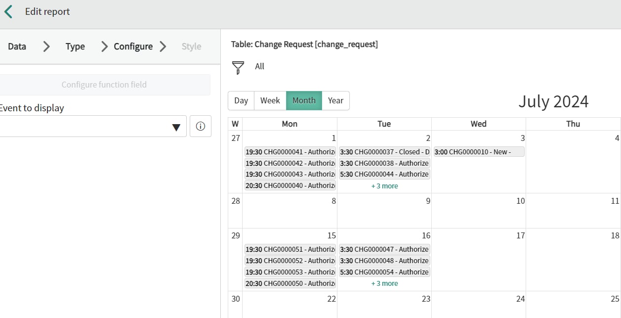This screenshot has width=621, height=318.
Task: Expand +3 more events on July 16
Action: coord(384,283)
